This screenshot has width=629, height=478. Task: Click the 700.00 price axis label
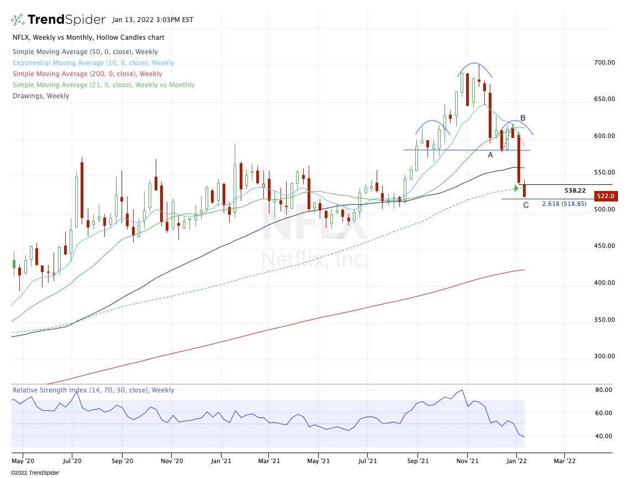coord(605,62)
